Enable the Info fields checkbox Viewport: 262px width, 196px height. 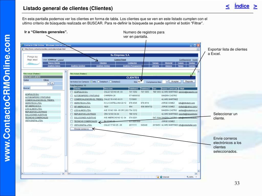point(91,82)
